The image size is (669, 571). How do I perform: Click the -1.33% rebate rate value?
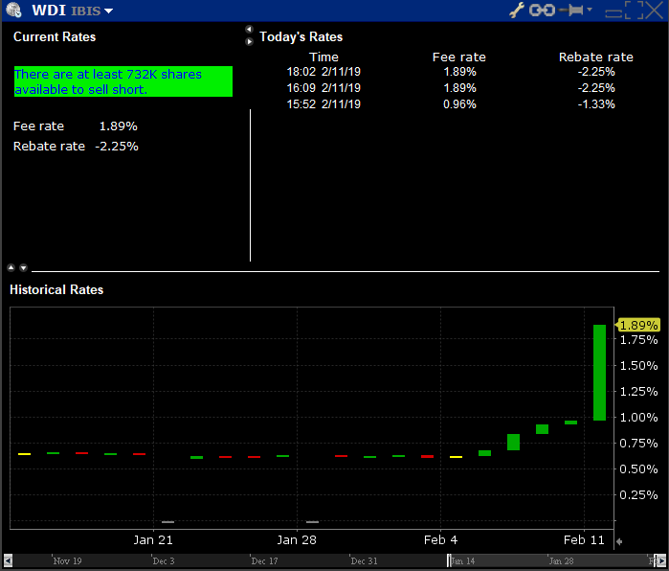596,104
